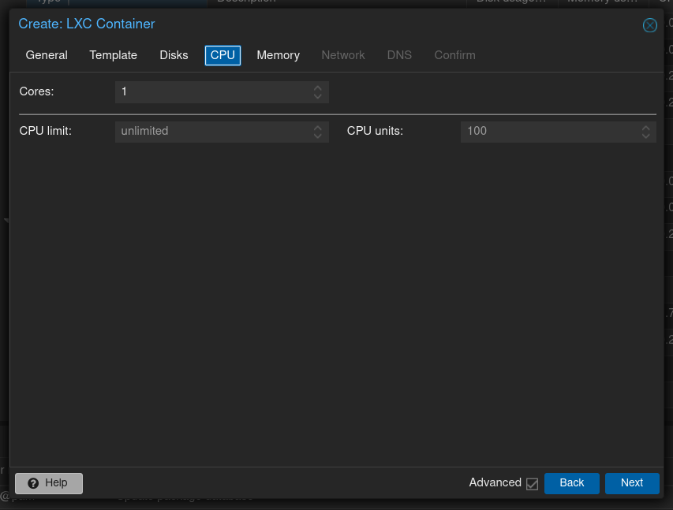Click the CPU units text field
Viewport: 673px width, 510px height.
[549, 131]
